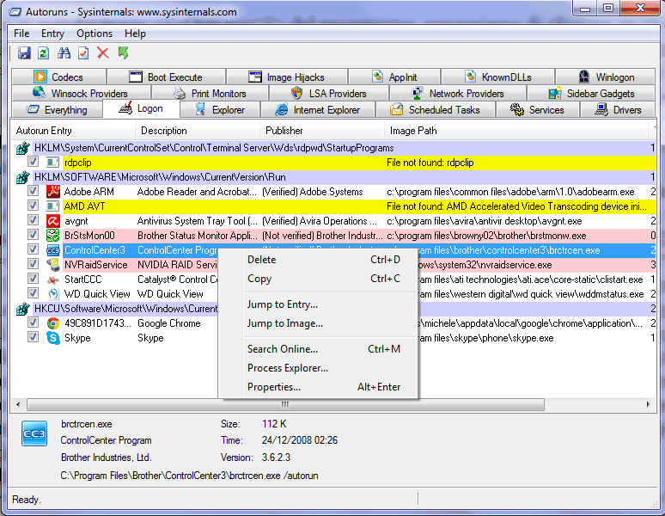The image size is (665, 516).
Task: Switch to the Drivers tab
Action: point(618,110)
